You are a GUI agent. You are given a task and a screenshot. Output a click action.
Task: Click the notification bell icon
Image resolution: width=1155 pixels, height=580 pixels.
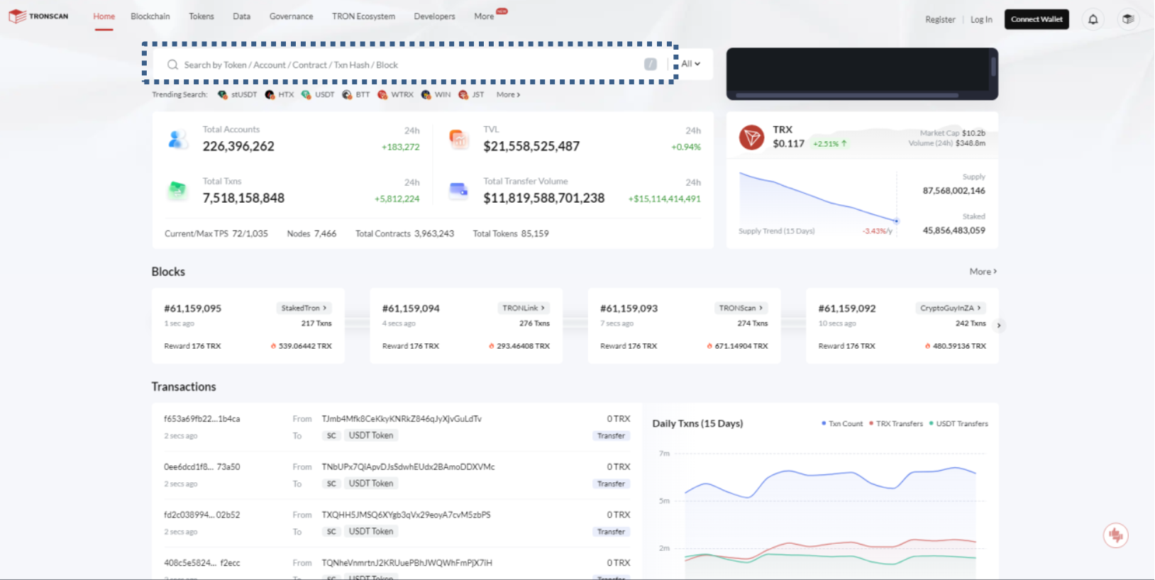point(1093,19)
